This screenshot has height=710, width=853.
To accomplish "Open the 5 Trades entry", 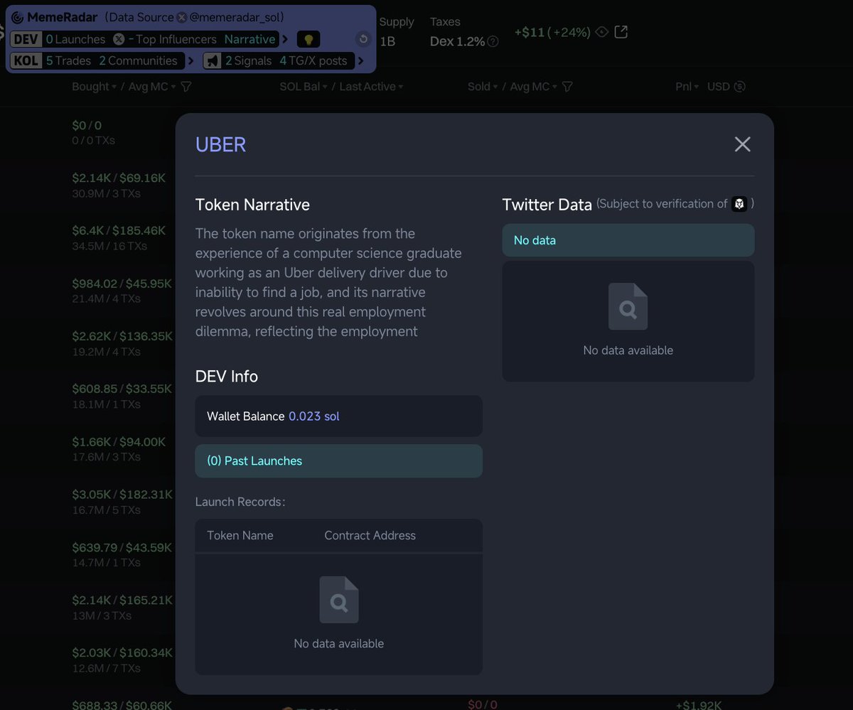I will click(68, 61).
